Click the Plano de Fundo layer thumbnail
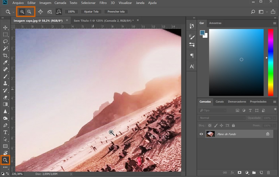The image size is (279, 177). pos(210,134)
